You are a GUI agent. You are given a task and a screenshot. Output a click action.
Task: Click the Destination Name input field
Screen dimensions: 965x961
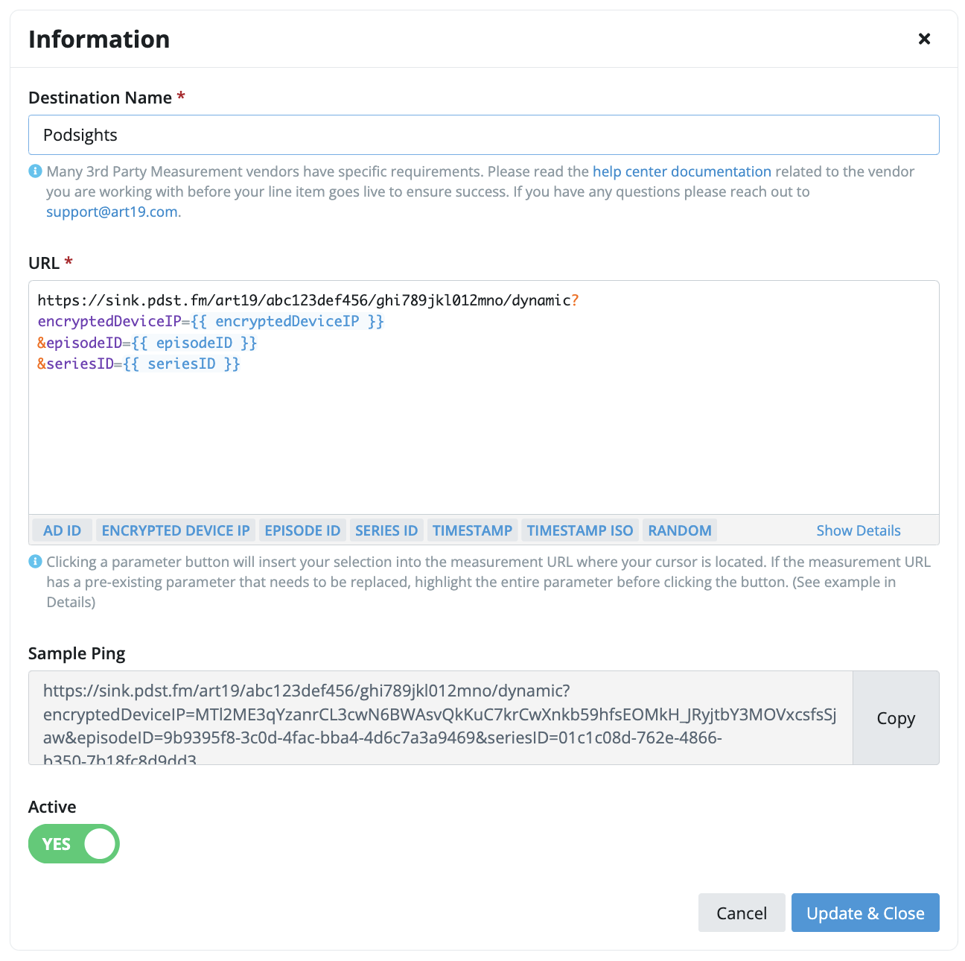click(484, 135)
